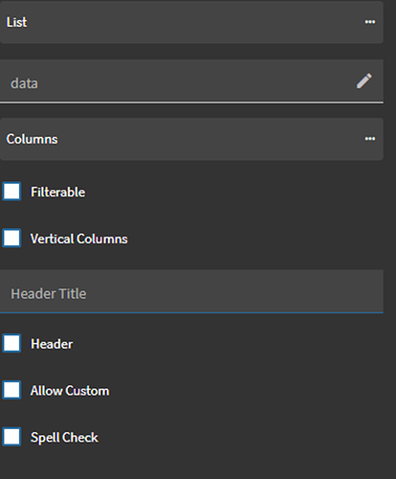The image size is (396, 479).
Task: Expand the List property row
Action: [191, 22]
